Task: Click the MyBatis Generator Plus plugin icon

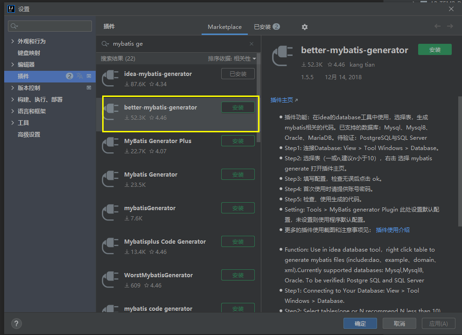Action: click(x=110, y=145)
